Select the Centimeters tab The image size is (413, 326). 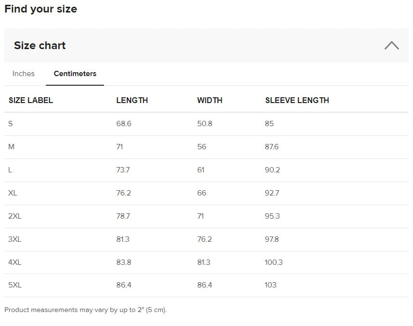click(75, 74)
